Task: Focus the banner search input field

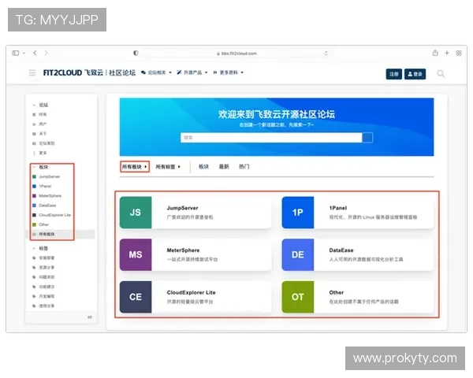Action: (271, 138)
